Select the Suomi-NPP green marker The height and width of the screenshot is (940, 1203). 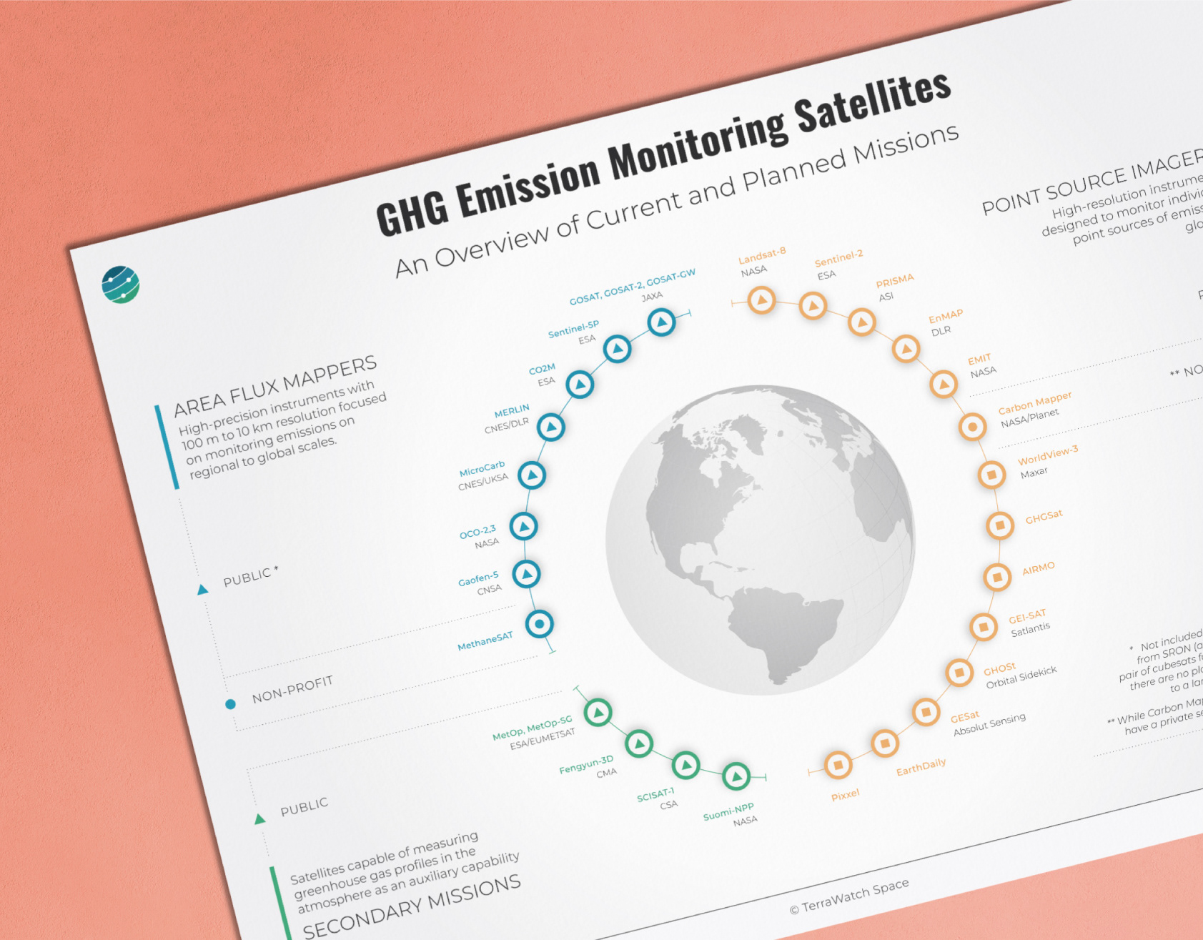(736, 776)
